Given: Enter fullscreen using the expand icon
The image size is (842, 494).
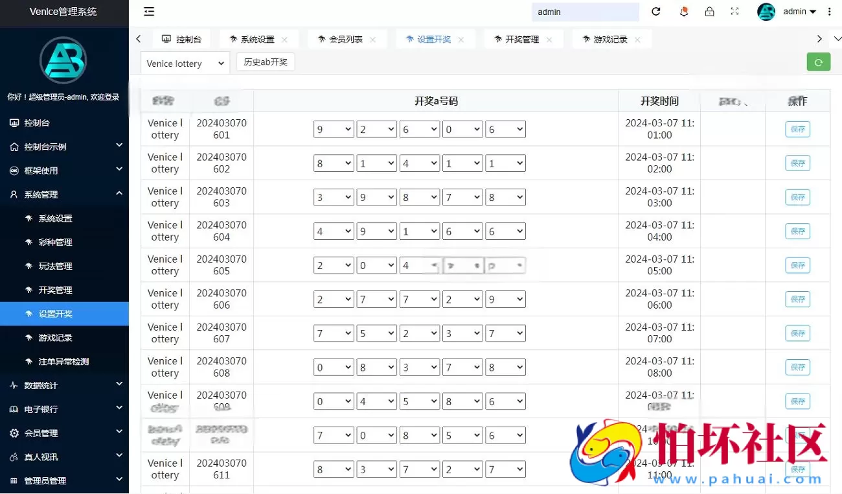Looking at the screenshot, I should [734, 11].
